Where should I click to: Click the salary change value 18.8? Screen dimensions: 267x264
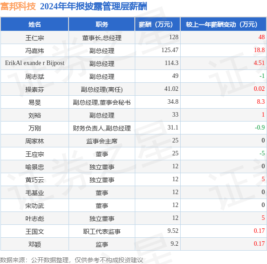(x=259, y=50)
